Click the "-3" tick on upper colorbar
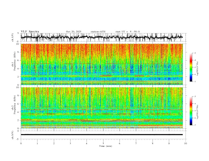 coord(195,53)
